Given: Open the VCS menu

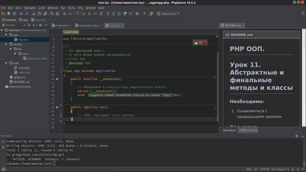Looking at the screenshot, I should click(80, 8).
